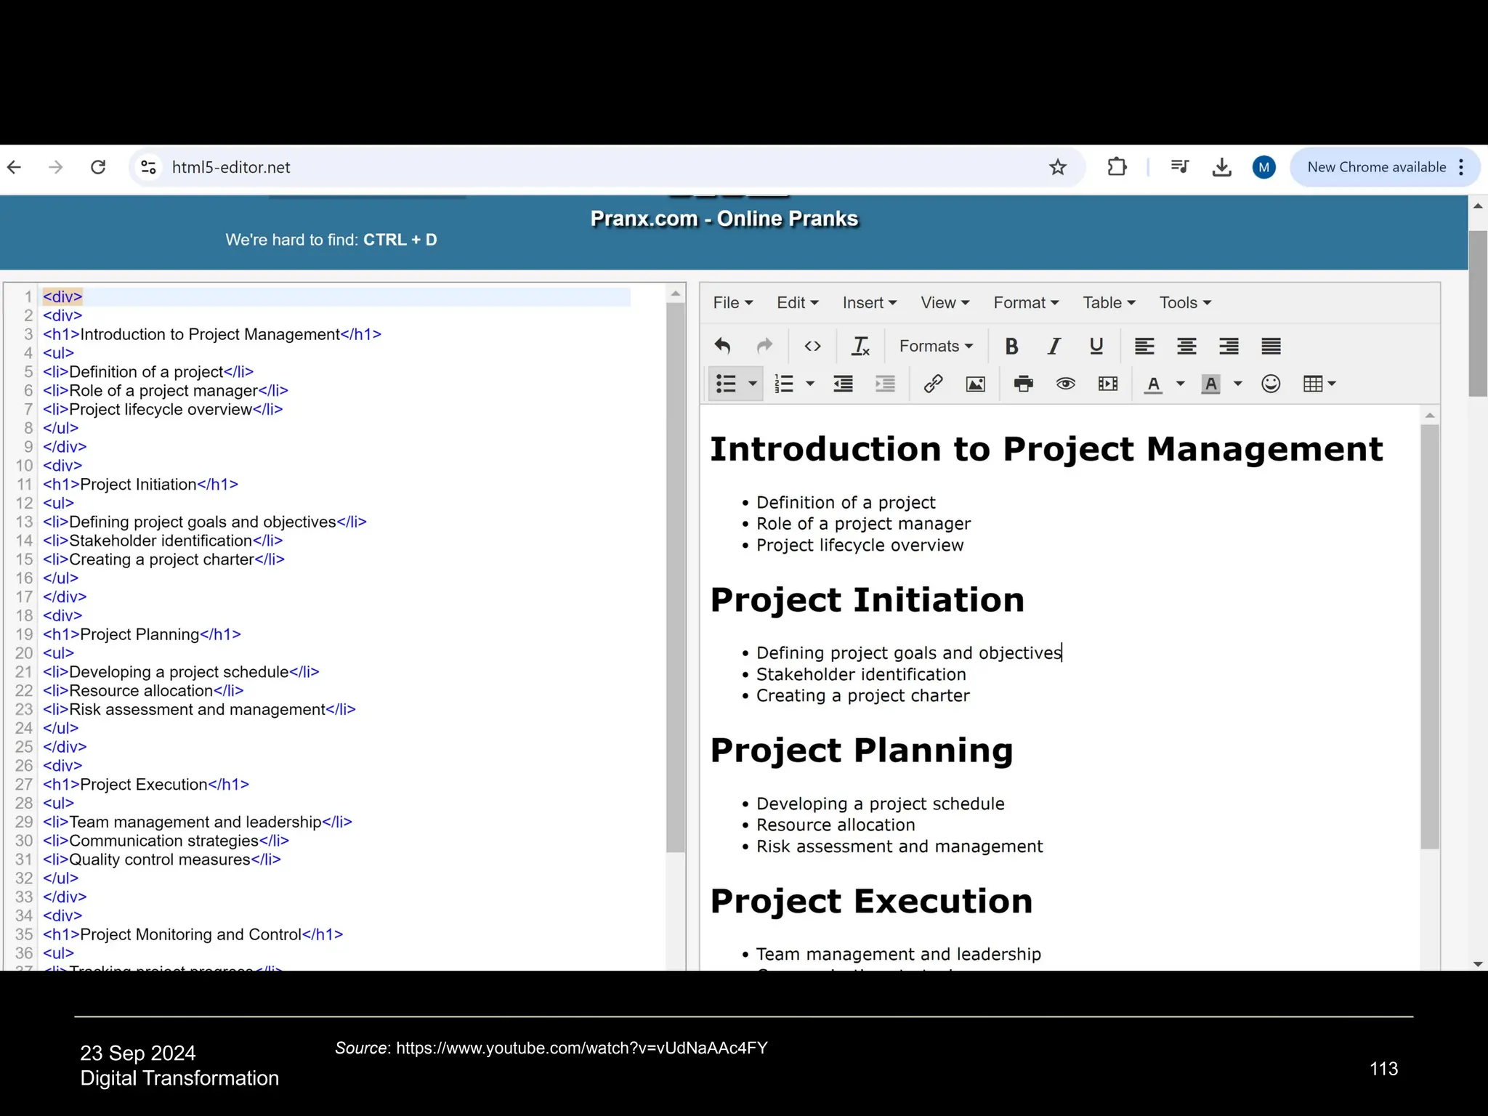Toggle bold formatting
The width and height of the screenshot is (1488, 1116).
[x=1011, y=346]
